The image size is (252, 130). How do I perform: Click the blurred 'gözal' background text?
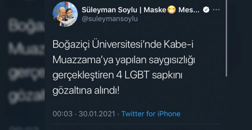pyautogui.click(x=26, y=96)
